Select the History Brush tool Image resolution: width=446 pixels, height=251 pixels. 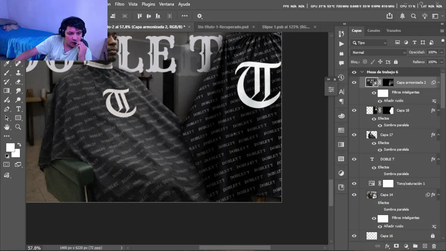(x=7, y=82)
